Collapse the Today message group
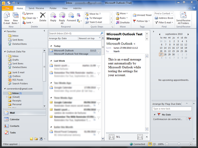Image resolution: width=198 pixels, height=148 pixels. click(51, 46)
